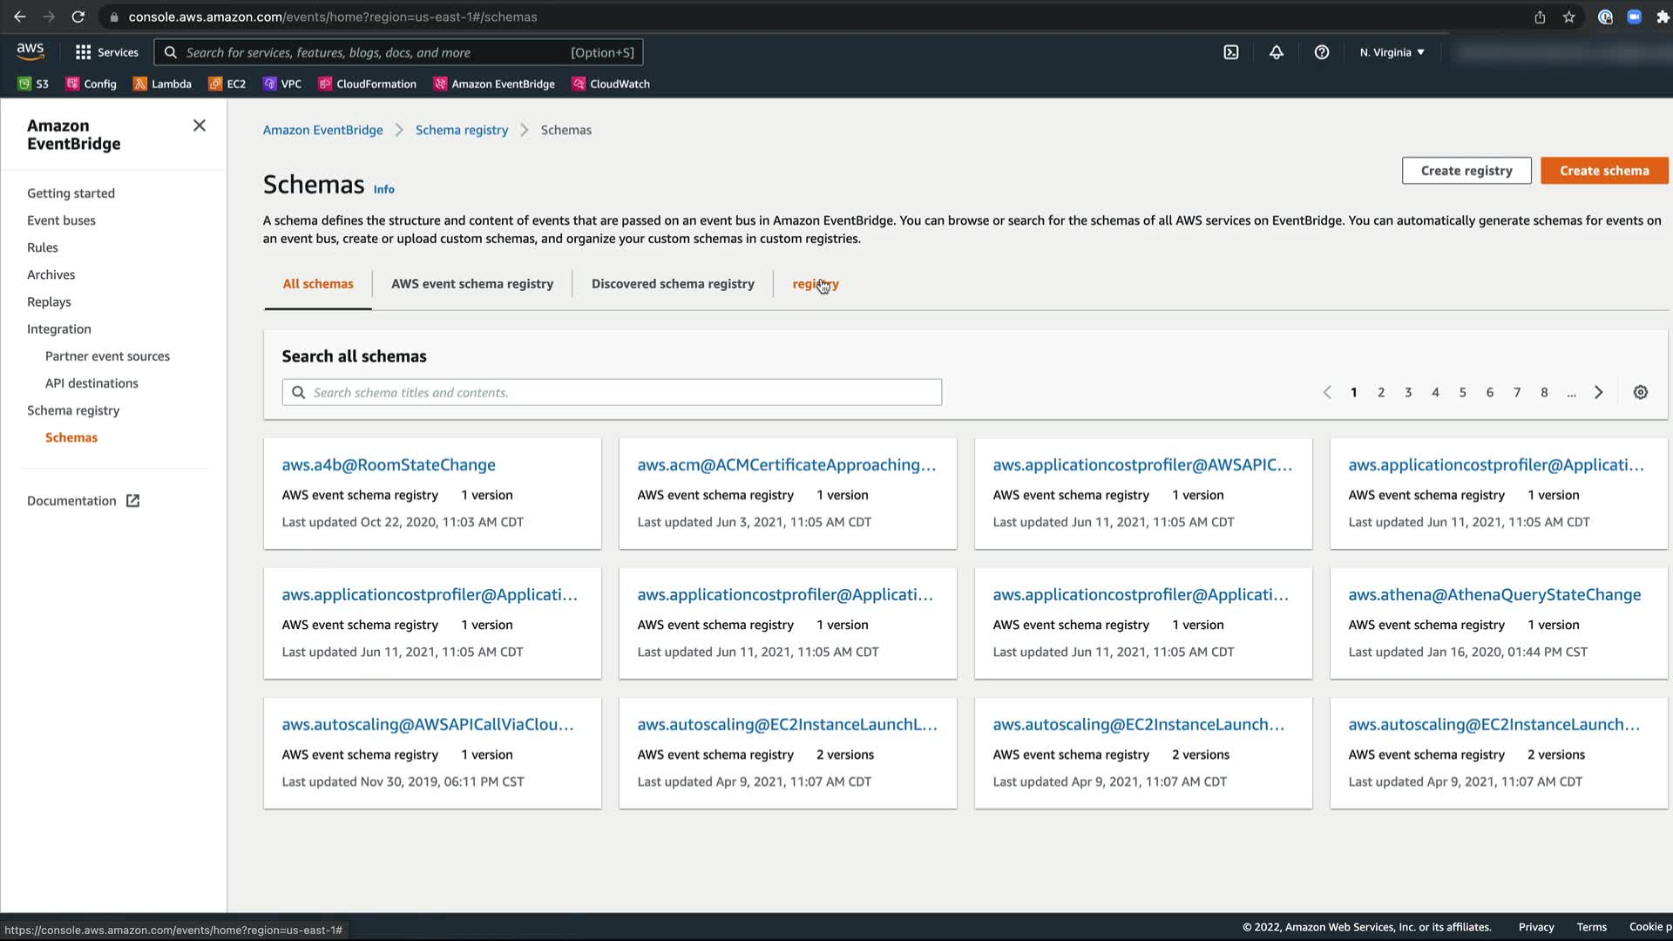1673x941 pixels.
Task: Click the Create registry button
Action: [1466, 171]
